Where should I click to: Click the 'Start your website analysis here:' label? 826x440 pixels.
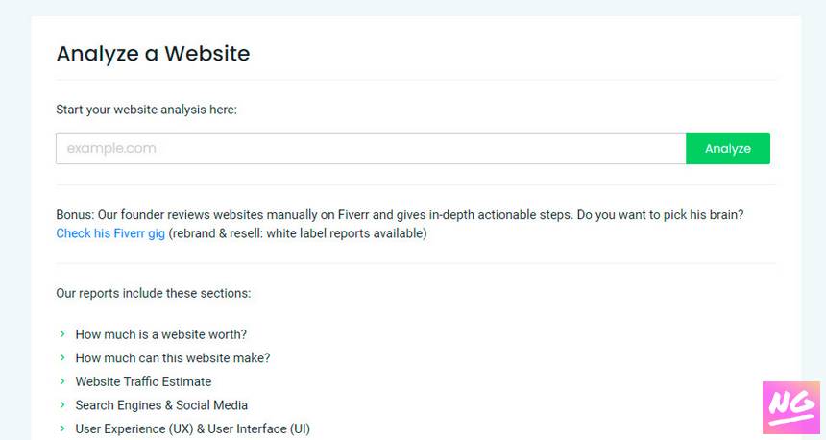pos(146,110)
